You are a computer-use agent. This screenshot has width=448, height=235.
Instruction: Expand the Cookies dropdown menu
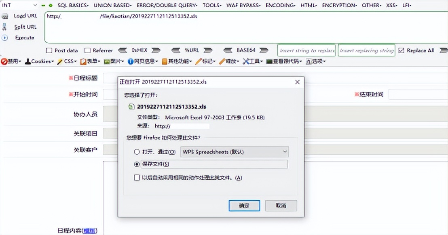point(53,62)
